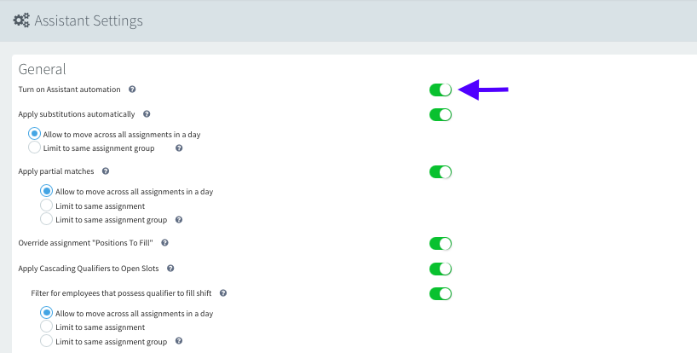This screenshot has width=697, height=353.
Task: Click the Override assignment "Positions To Fill" label
Action: pyautogui.click(x=85, y=243)
